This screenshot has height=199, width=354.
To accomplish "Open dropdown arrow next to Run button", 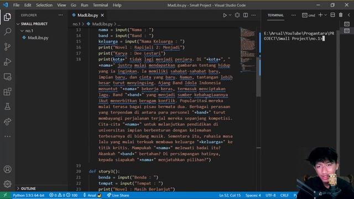I will 230,15.
